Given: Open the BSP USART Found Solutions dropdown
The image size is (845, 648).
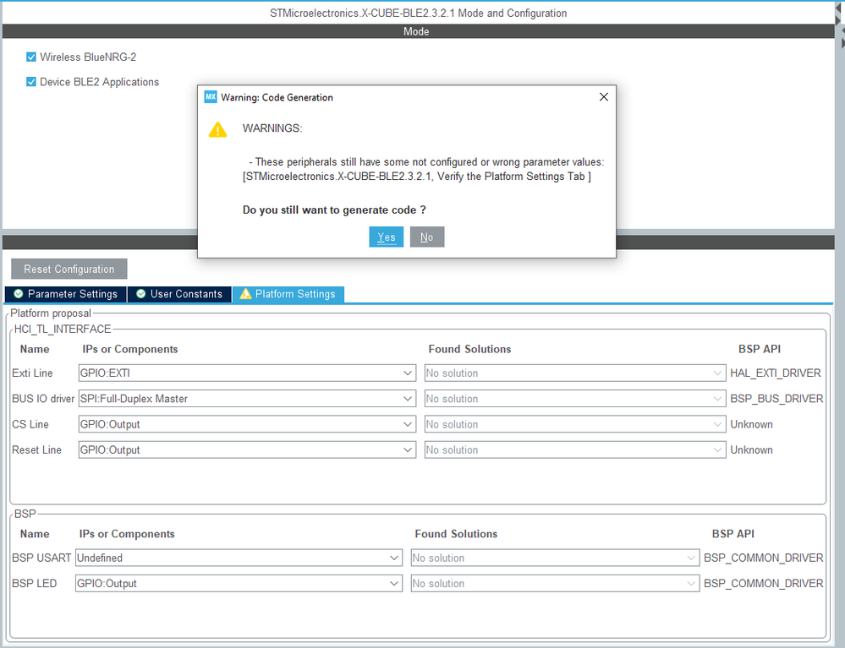Looking at the screenshot, I should click(555, 558).
